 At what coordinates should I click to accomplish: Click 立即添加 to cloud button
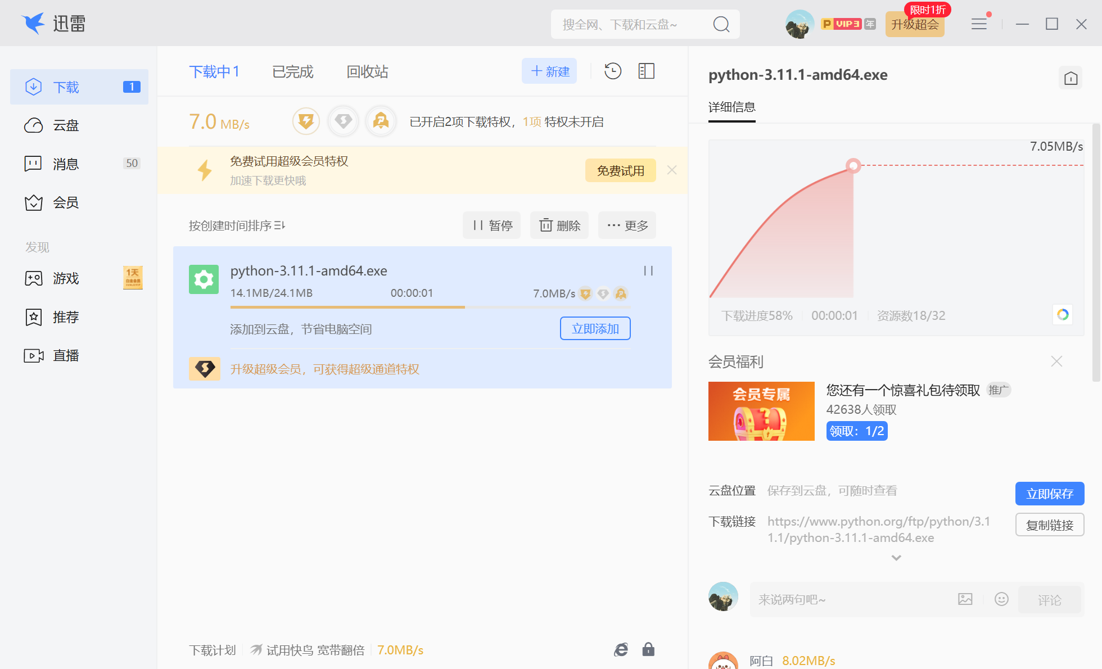tap(595, 328)
